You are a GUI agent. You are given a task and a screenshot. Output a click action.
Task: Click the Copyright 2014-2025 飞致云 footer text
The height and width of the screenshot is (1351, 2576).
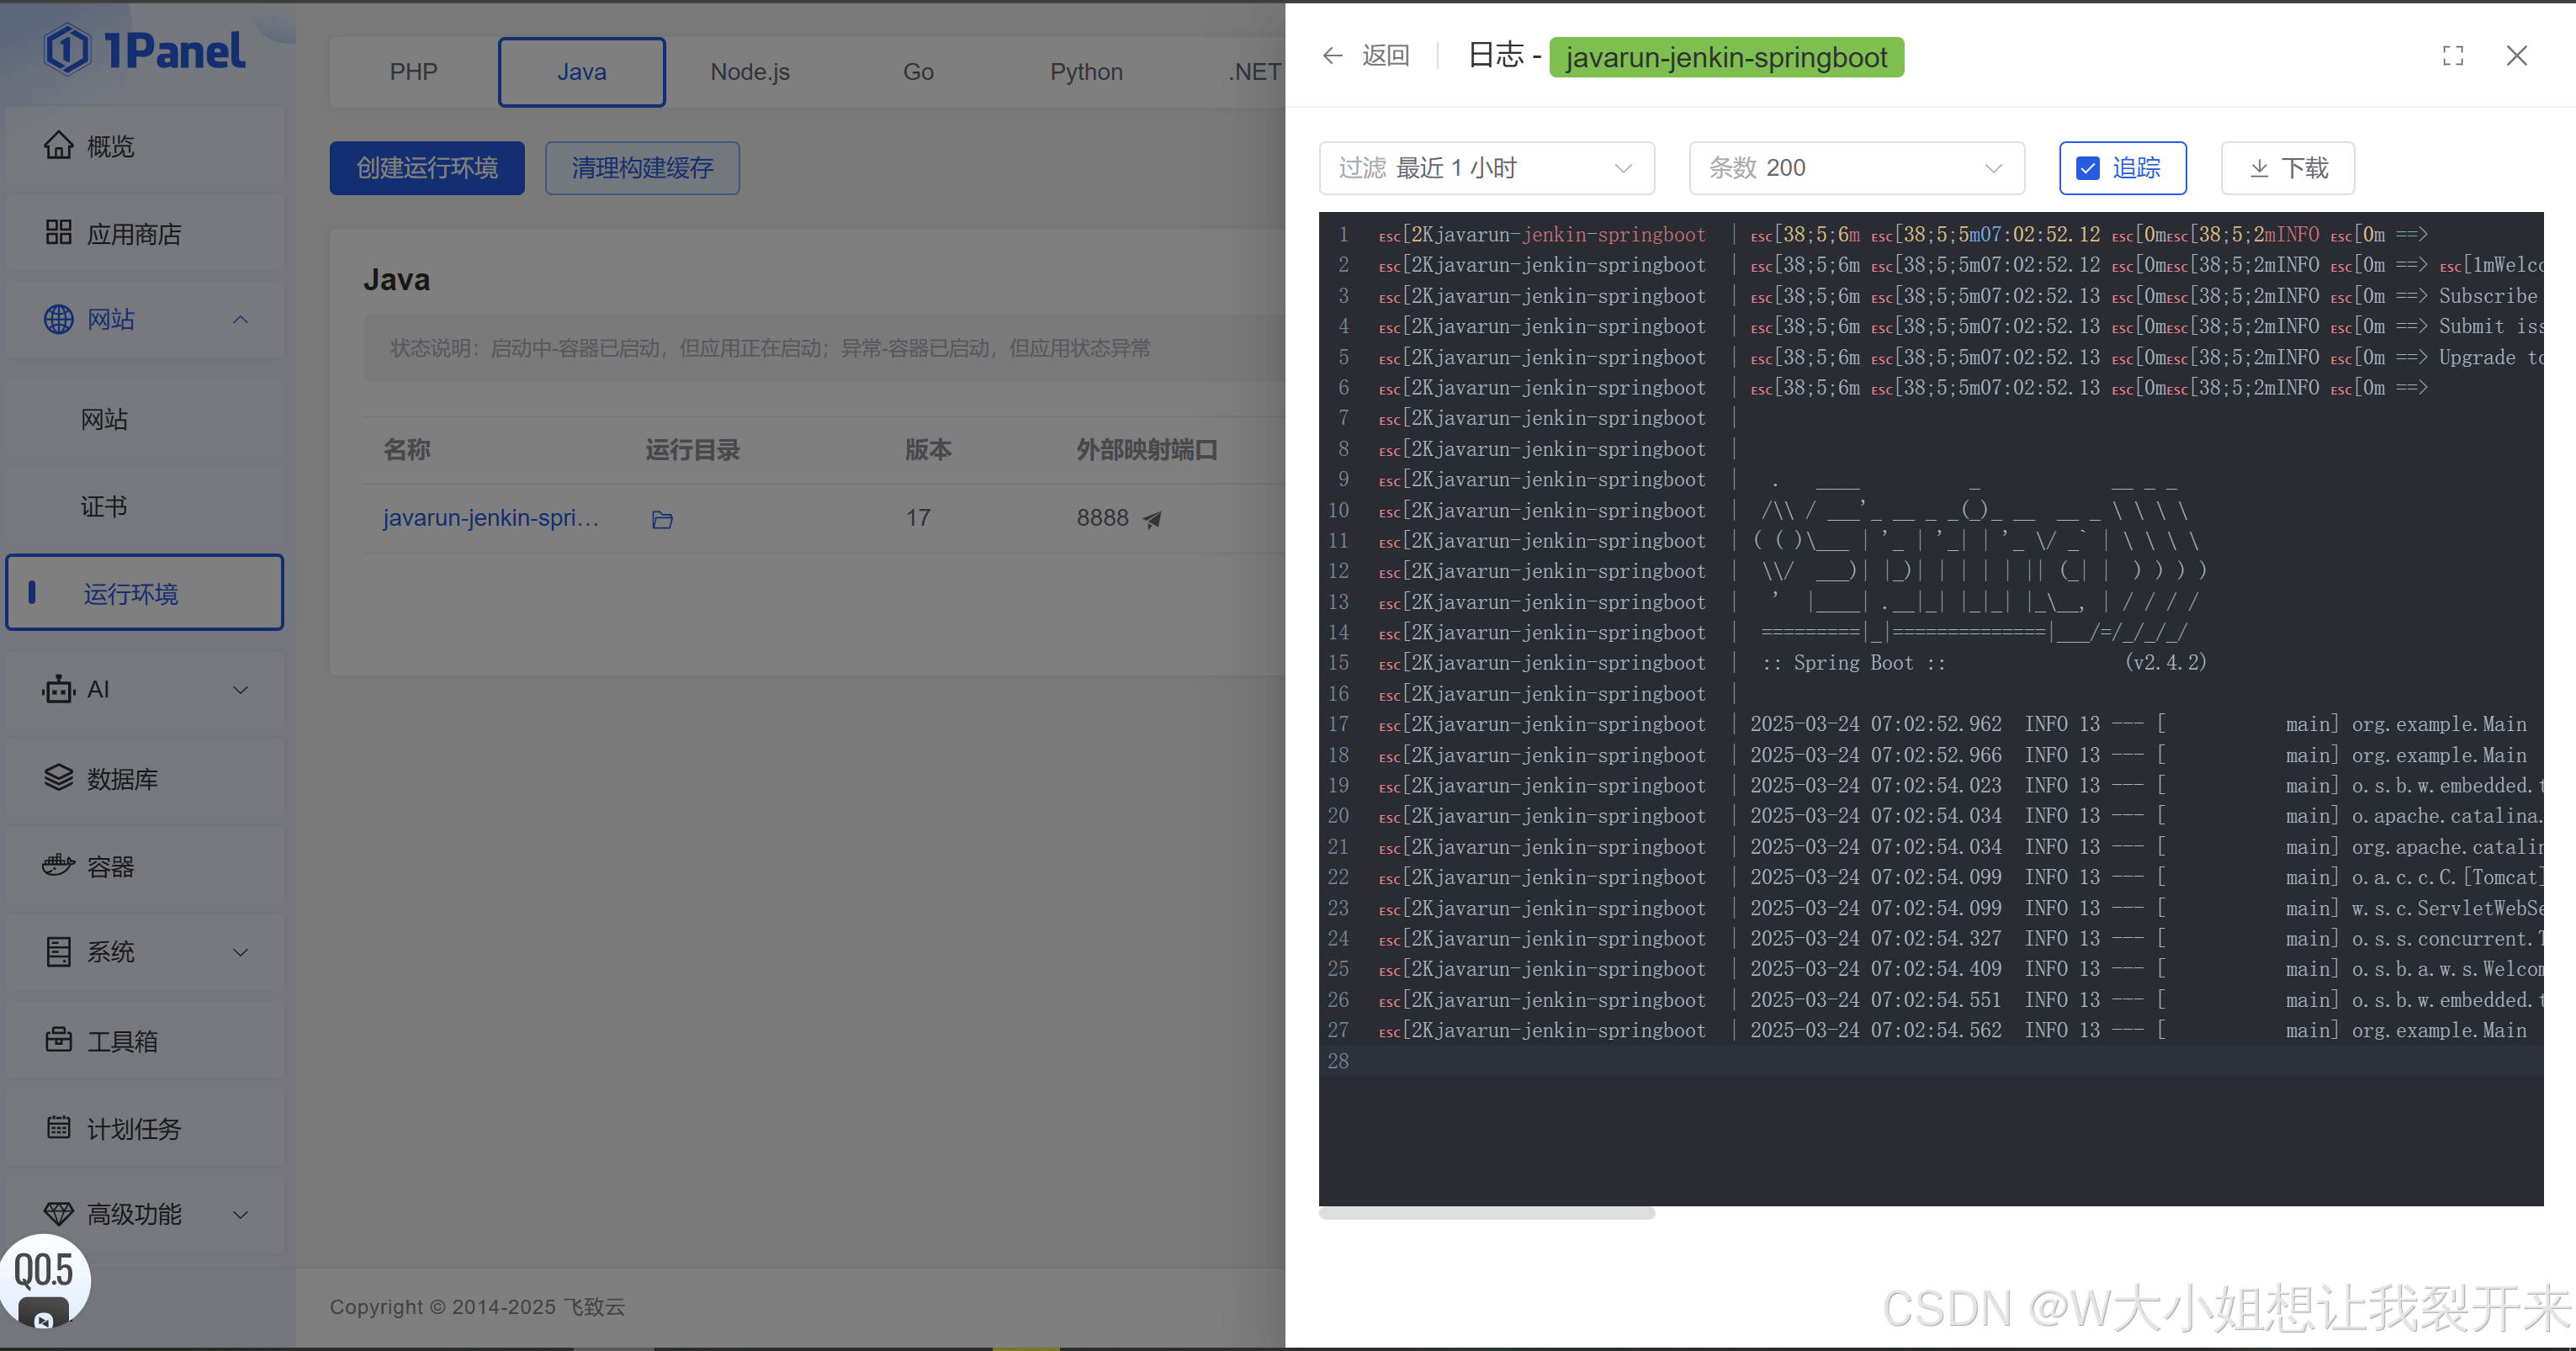click(477, 1307)
